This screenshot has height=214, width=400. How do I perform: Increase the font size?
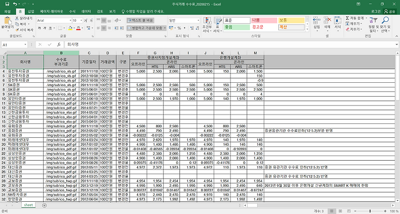pos(86,21)
